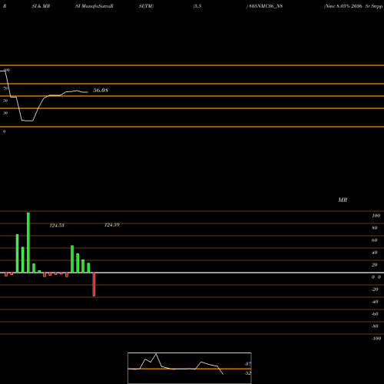Image resolution: width=384 pixels, height=384 pixels.
Task: Click the 'SI MunafaSutraR' header text
Action: tap(94, 6)
